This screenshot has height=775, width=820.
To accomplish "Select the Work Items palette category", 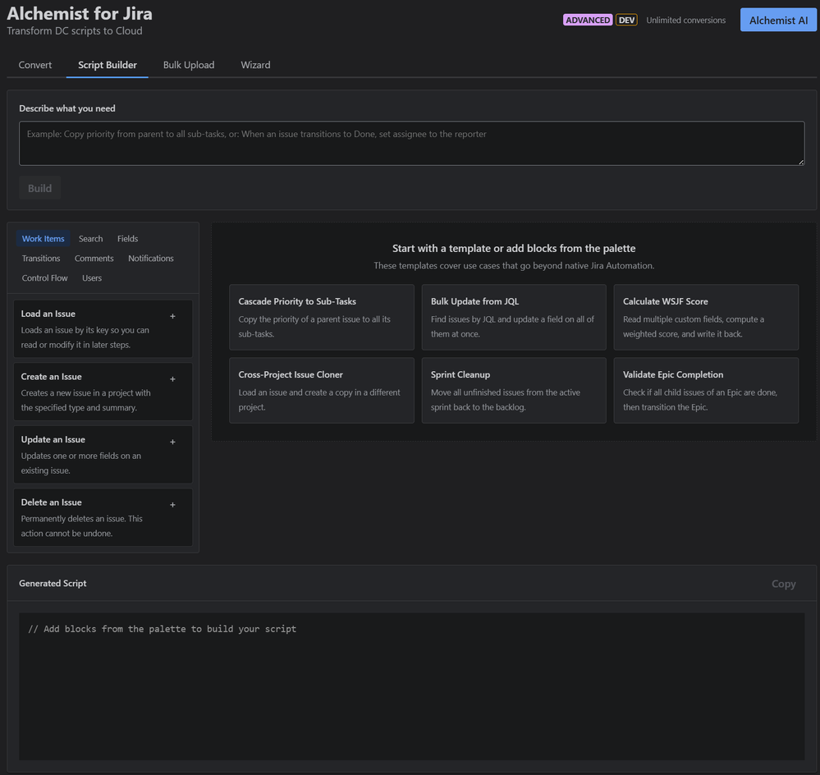I will pos(43,238).
